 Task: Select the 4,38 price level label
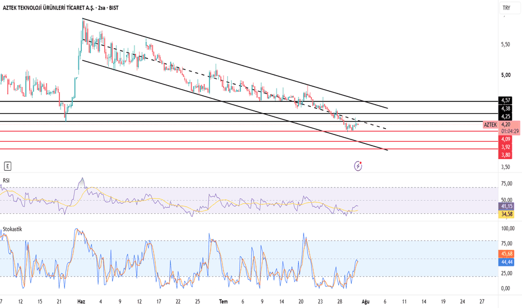506,108
